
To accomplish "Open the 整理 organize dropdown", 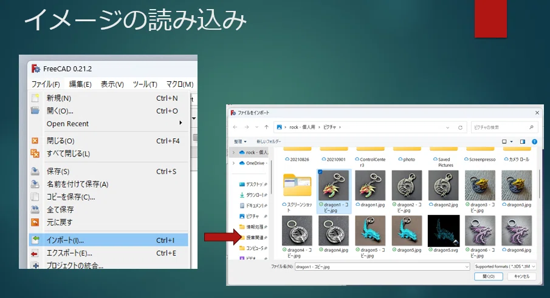I will pyautogui.click(x=240, y=141).
